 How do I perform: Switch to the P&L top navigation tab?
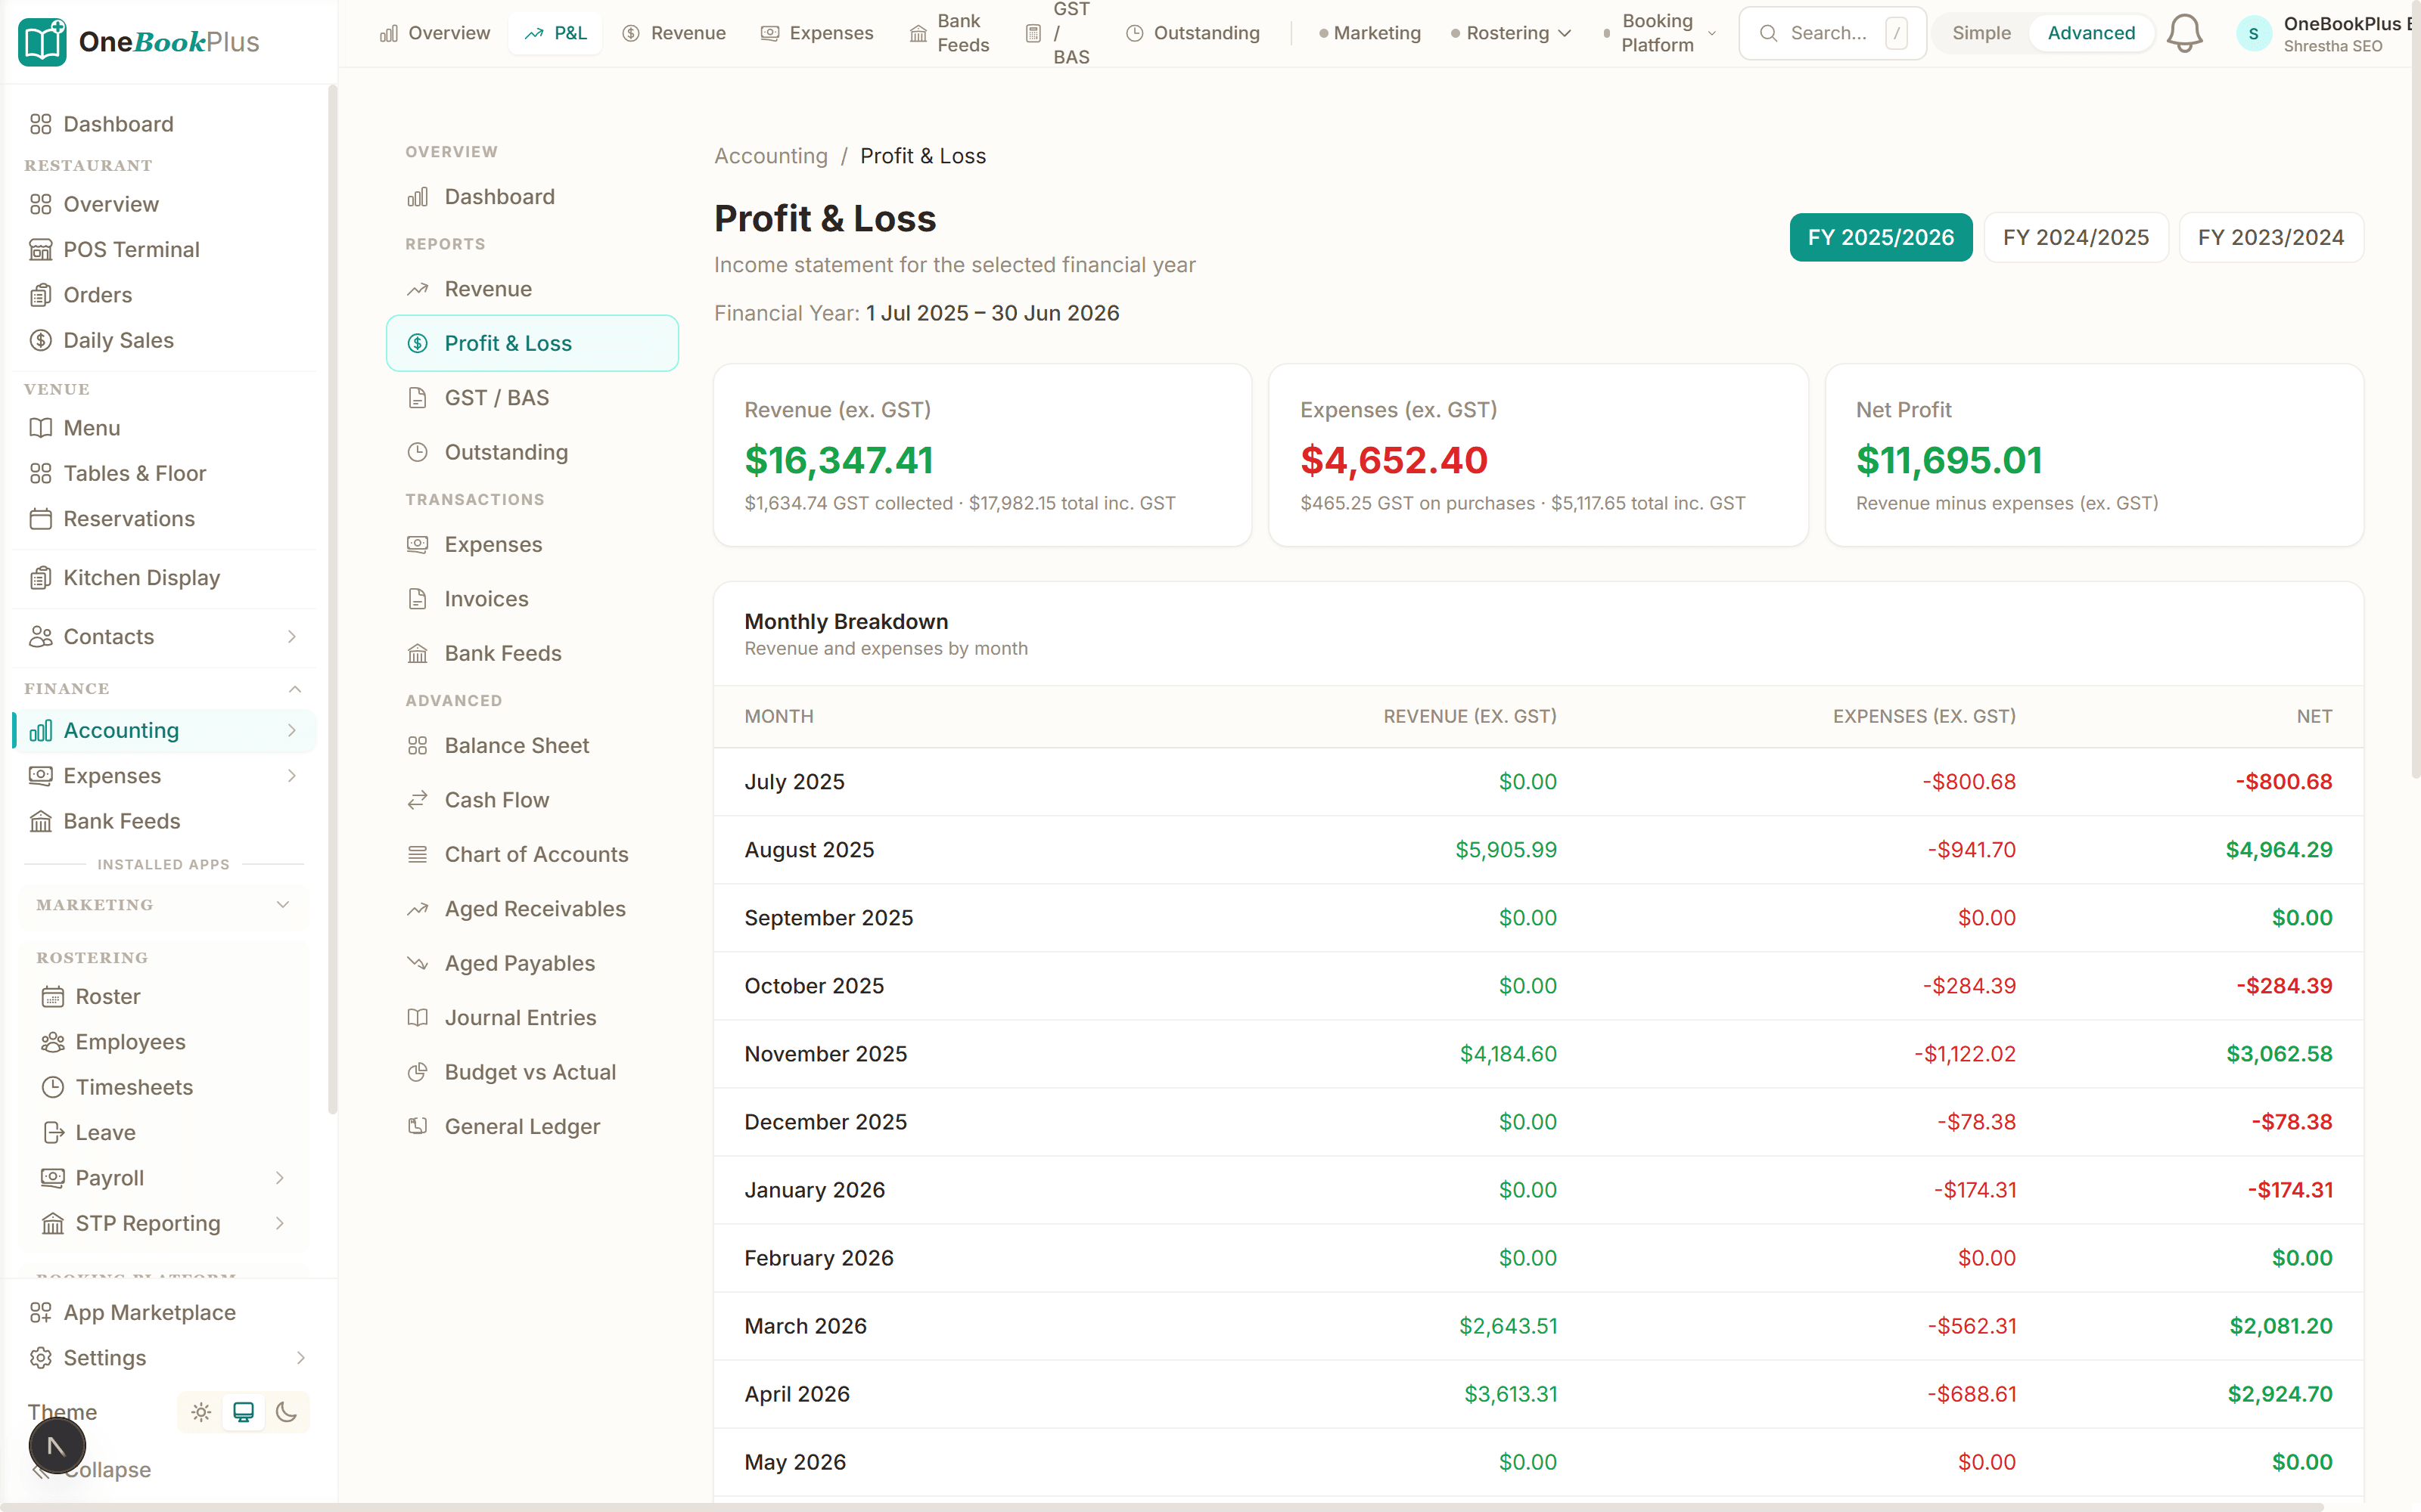tap(555, 32)
